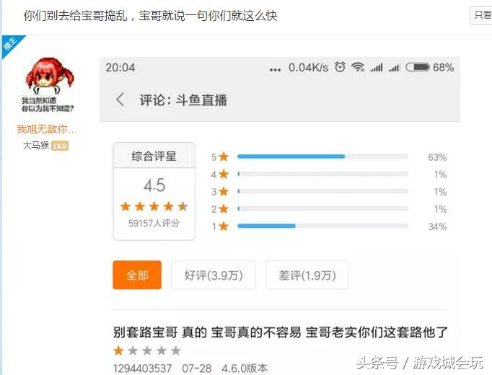This screenshot has height=375, width=492.
Task: Click the five-star row under 4.5
Action: tap(154, 206)
